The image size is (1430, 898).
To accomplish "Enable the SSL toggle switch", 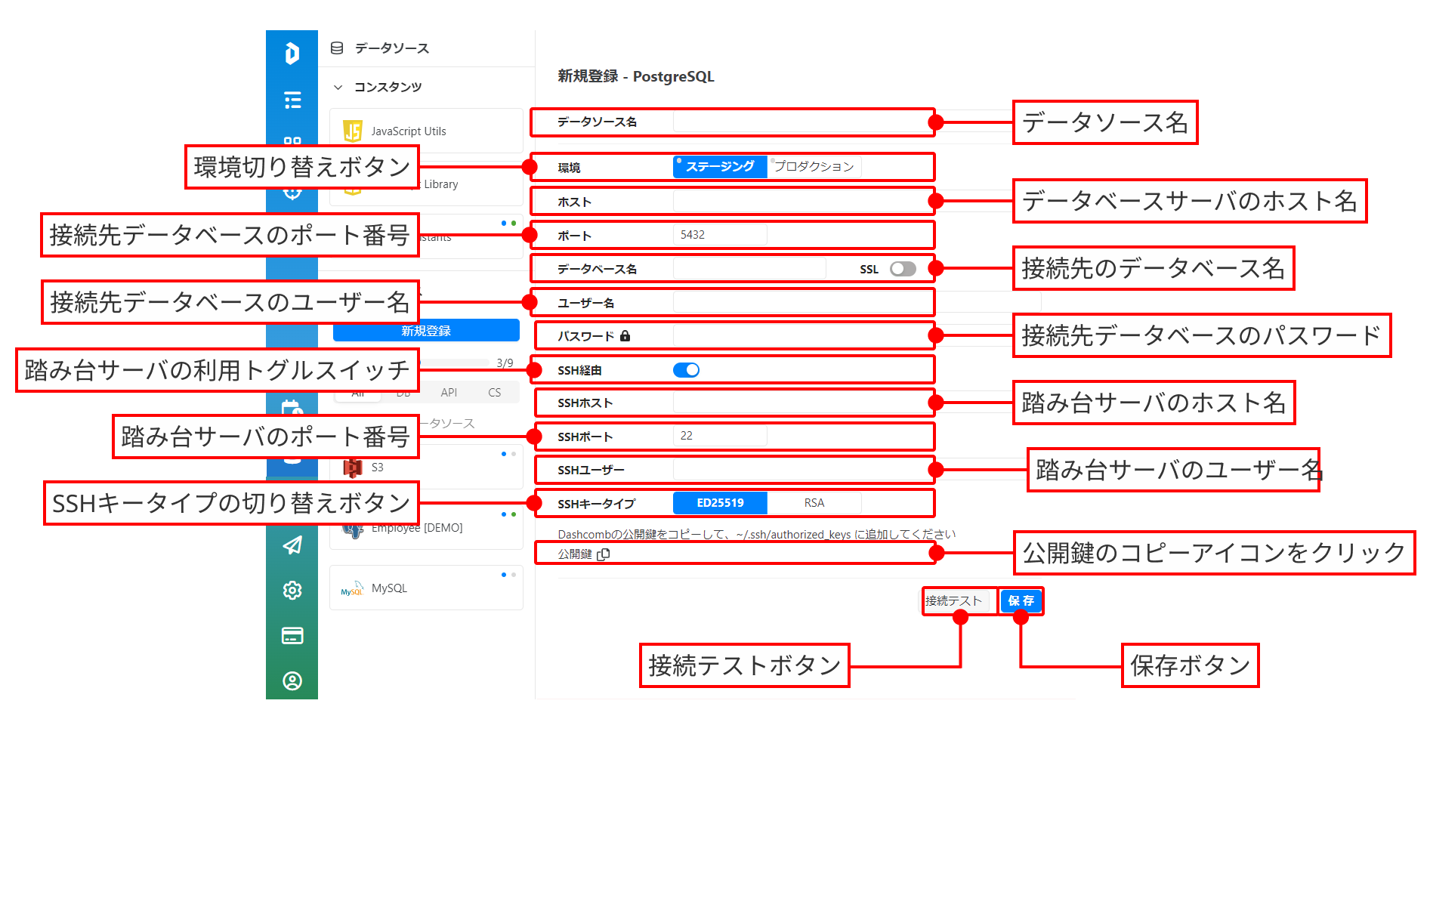I will pyautogui.click(x=902, y=269).
